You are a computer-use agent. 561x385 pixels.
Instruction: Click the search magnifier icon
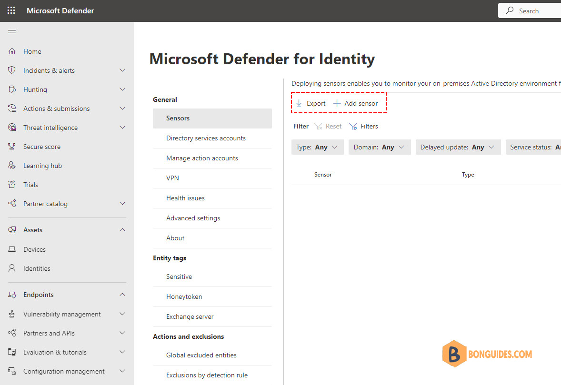pyautogui.click(x=510, y=10)
